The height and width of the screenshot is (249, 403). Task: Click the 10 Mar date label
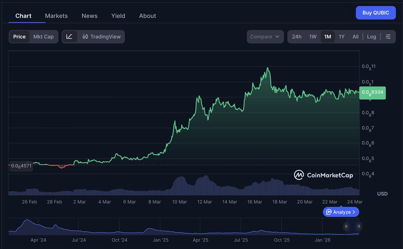coord(180,202)
